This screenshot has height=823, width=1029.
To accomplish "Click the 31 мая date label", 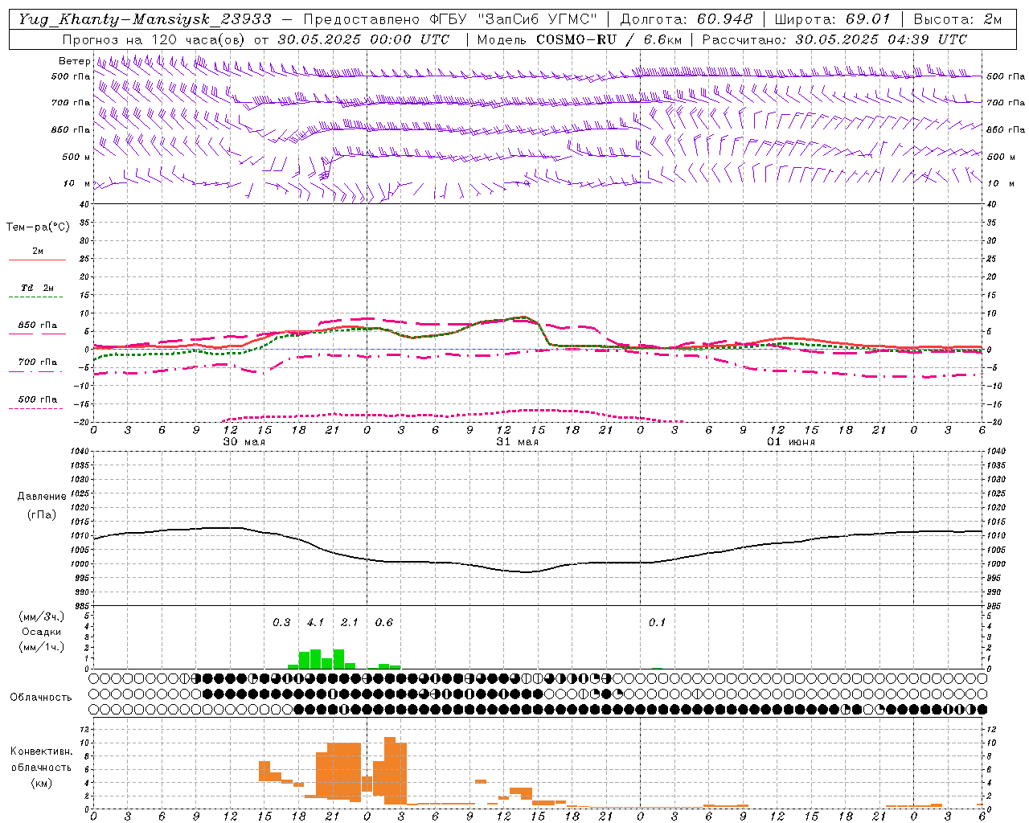I will point(518,442).
